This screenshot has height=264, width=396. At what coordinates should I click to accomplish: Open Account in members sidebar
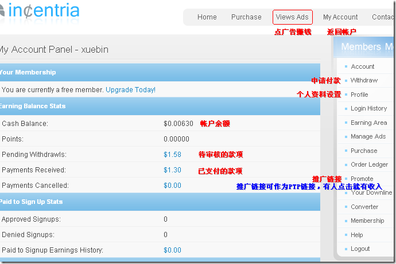[x=362, y=66]
